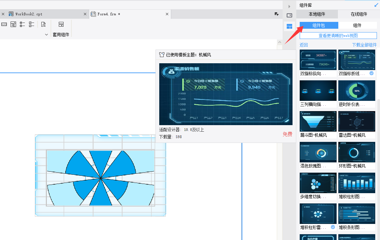The height and width of the screenshot is (240, 380).
Task: Select the text area widget icon
Action: 13,24
